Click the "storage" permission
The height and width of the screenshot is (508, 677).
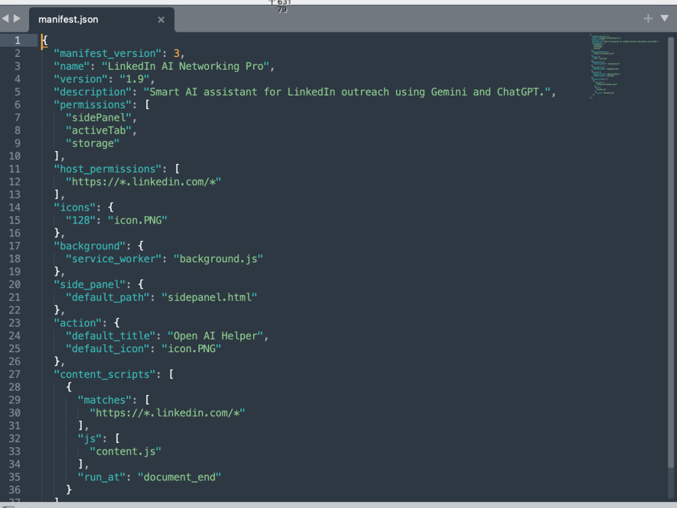coord(92,144)
